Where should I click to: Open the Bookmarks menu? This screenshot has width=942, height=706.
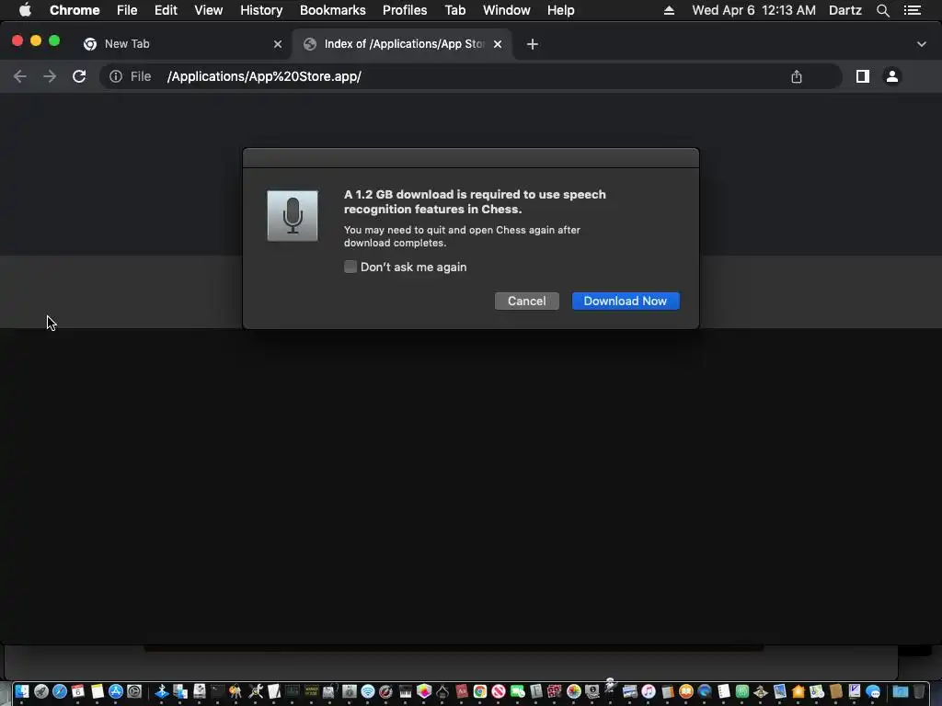[x=332, y=10]
